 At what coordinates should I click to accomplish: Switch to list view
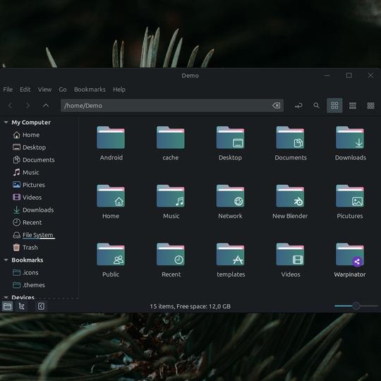353,105
